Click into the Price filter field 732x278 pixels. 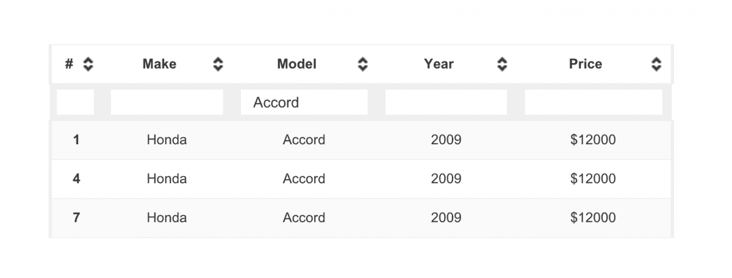point(593,102)
